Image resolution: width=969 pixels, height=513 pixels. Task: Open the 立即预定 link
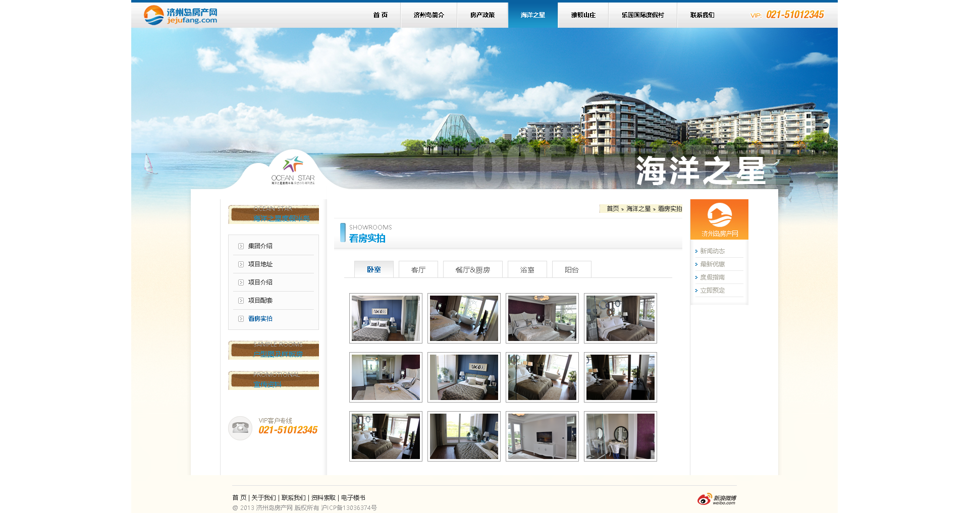tap(712, 291)
